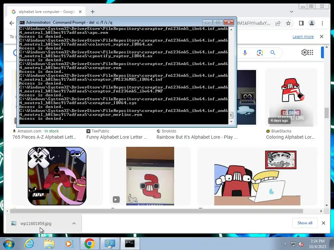Click the Learn more link

tap(303, 36)
